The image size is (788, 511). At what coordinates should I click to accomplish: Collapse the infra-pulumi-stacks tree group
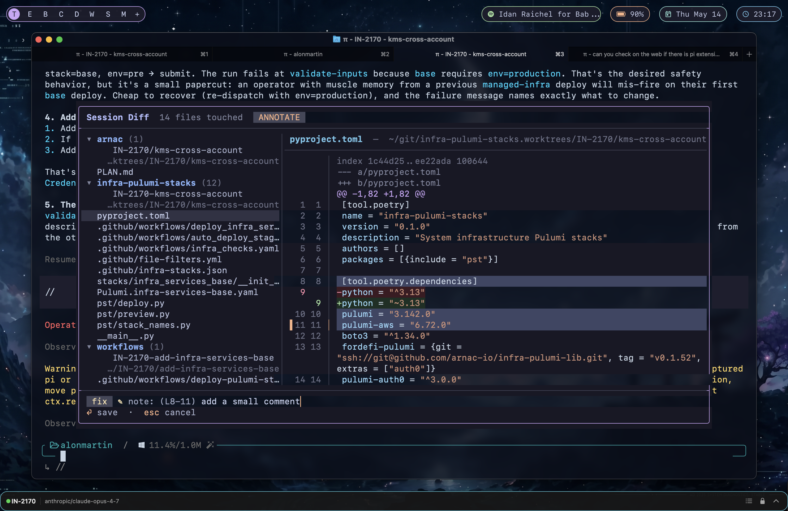coord(89,183)
